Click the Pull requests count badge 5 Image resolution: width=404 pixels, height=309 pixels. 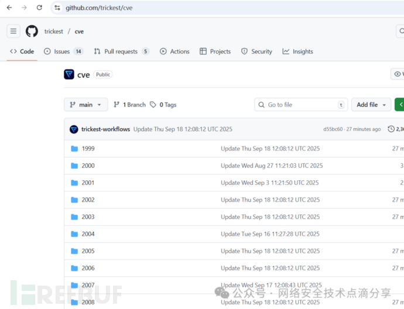click(145, 51)
